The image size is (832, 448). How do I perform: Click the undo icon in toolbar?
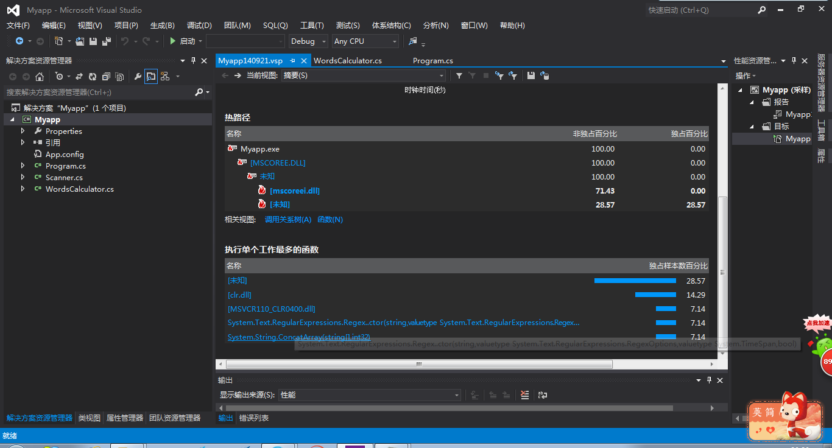pyautogui.click(x=125, y=41)
